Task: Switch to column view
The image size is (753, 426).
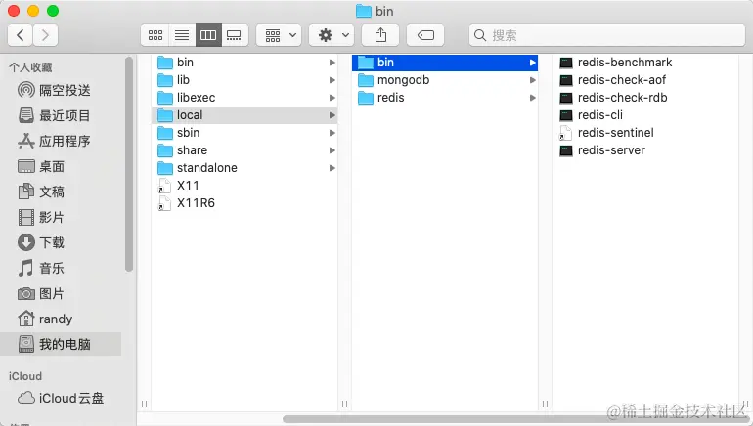Action: [208, 35]
